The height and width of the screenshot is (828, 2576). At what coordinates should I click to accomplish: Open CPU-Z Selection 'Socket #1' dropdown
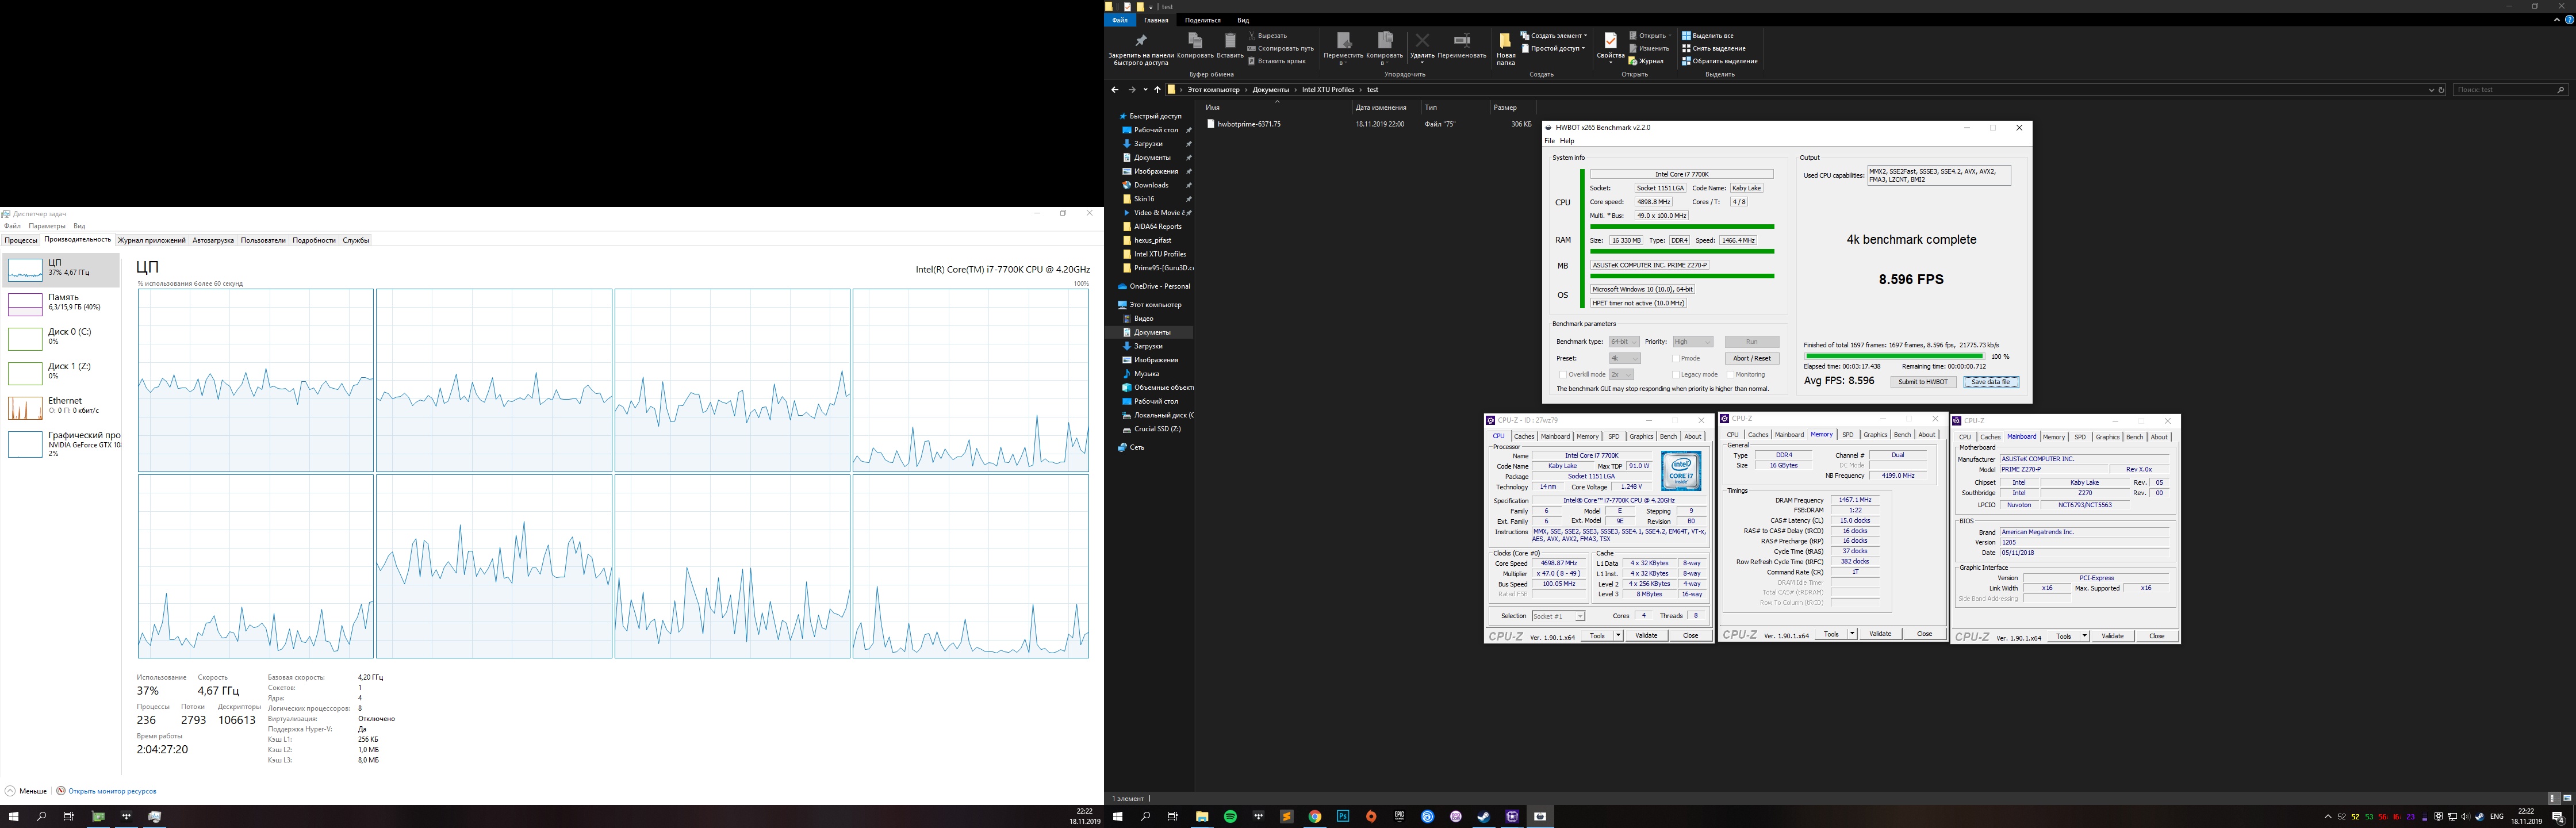1558,616
